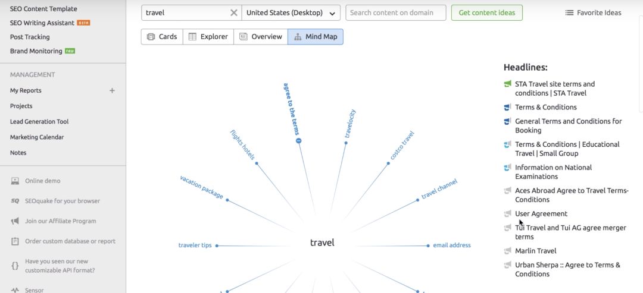Image resolution: width=643 pixels, height=293 pixels.
Task: Open the User Agreement headline
Action: coord(541,213)
